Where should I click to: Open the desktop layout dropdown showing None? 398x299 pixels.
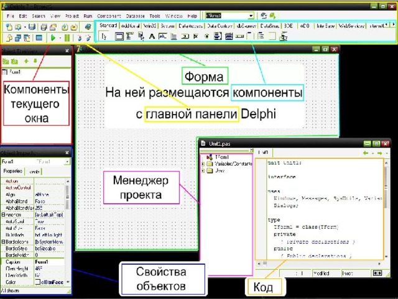251,14
